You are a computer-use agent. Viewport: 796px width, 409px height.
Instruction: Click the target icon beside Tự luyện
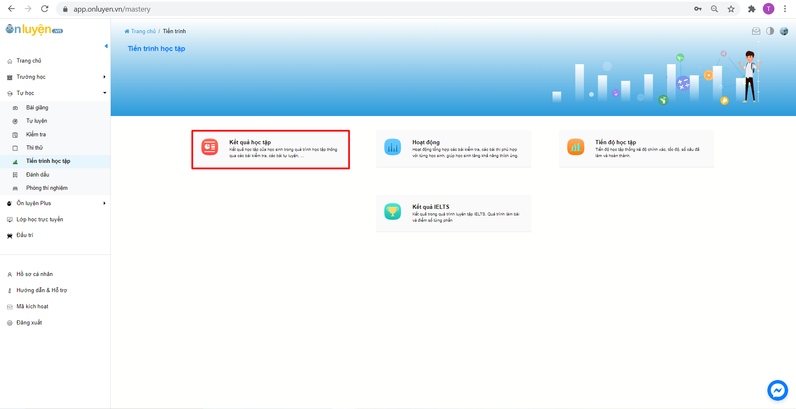pyautogui.click(x=15, y=121)
